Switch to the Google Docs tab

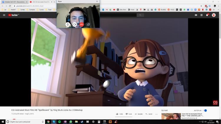coord(14,2)
